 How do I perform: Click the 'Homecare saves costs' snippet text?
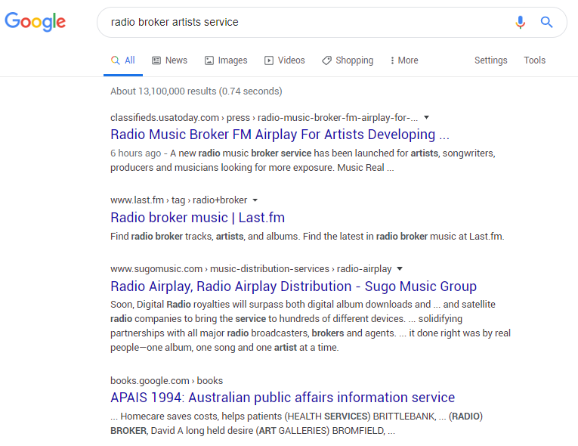point(296,423)
